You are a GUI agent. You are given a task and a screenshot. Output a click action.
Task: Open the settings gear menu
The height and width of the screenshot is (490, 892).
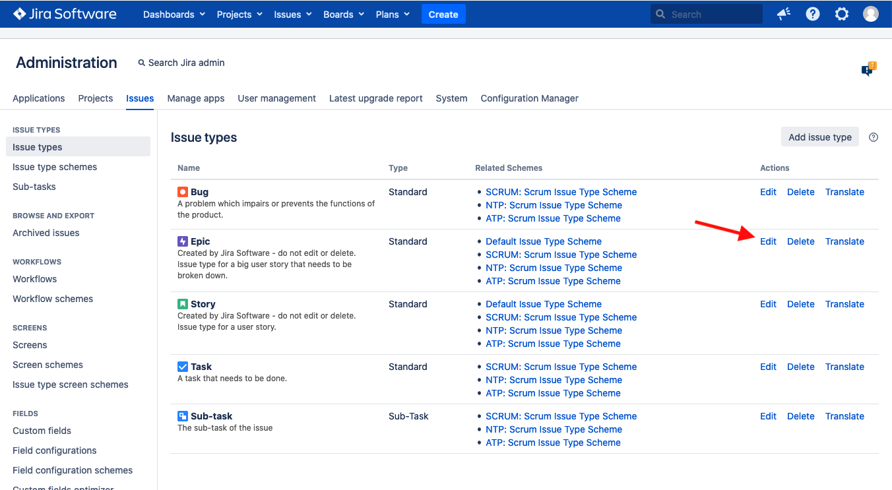click(x=842, y=14)
